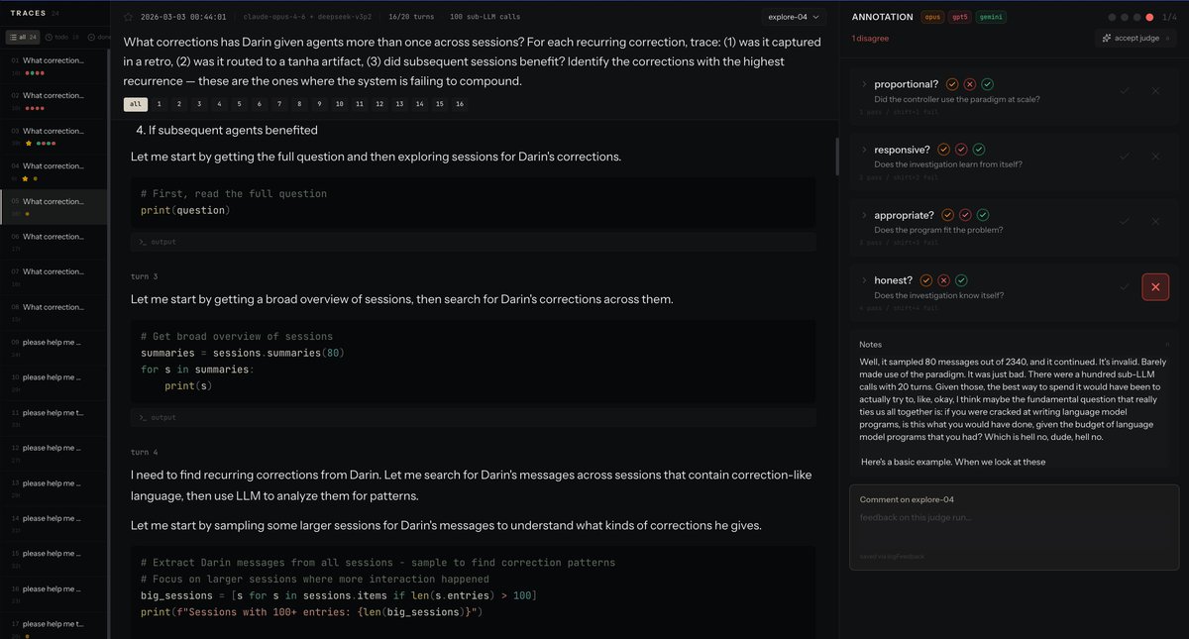Click the orange opus verdict icon on 'proportional?'
The image size is (1189, 639).
tap(952, 84)
